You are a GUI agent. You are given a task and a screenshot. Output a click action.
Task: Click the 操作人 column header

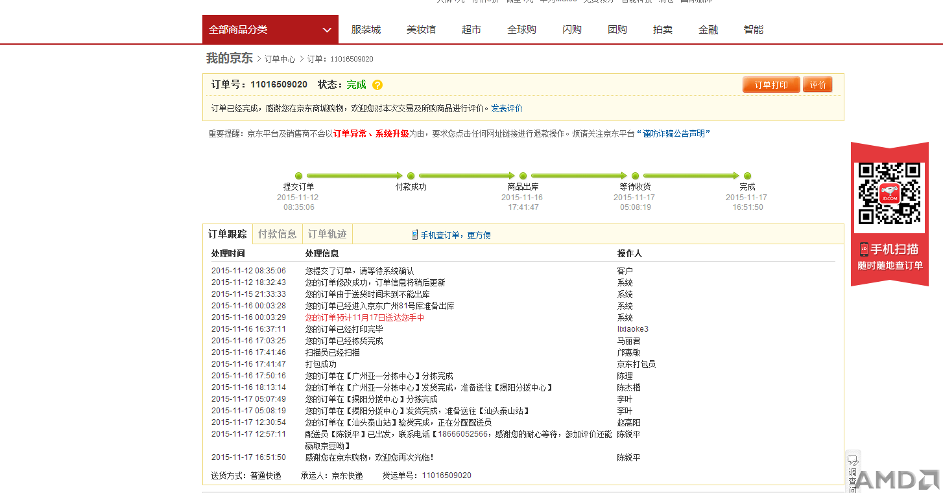point(630,253)
